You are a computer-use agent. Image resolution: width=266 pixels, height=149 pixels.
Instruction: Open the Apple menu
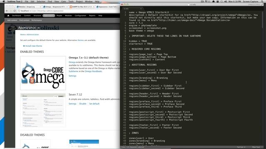3,1
